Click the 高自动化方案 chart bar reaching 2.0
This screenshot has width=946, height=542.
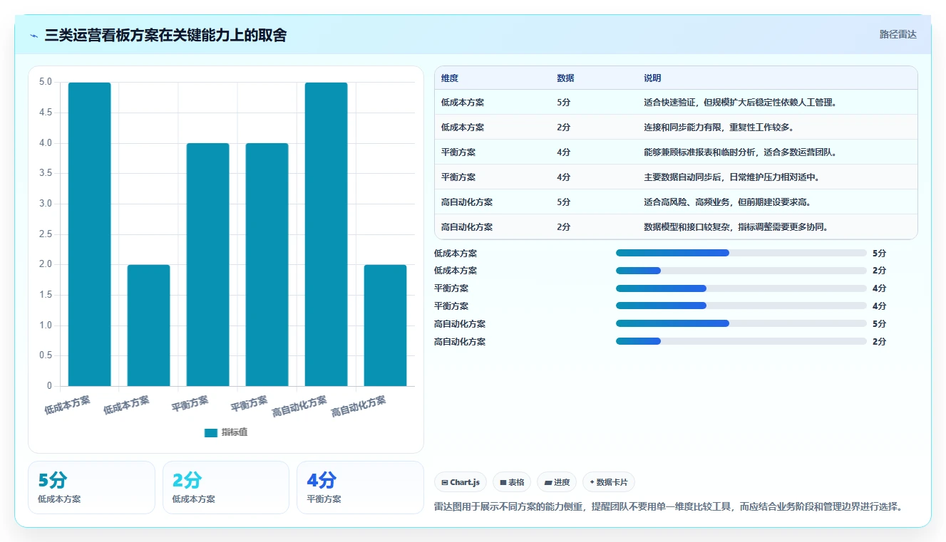385,325
